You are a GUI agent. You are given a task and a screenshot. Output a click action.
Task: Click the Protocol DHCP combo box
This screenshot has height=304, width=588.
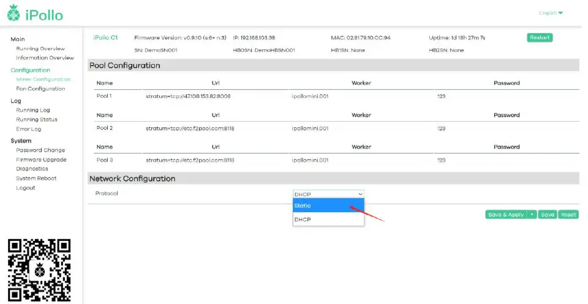[x=328, y=194]
